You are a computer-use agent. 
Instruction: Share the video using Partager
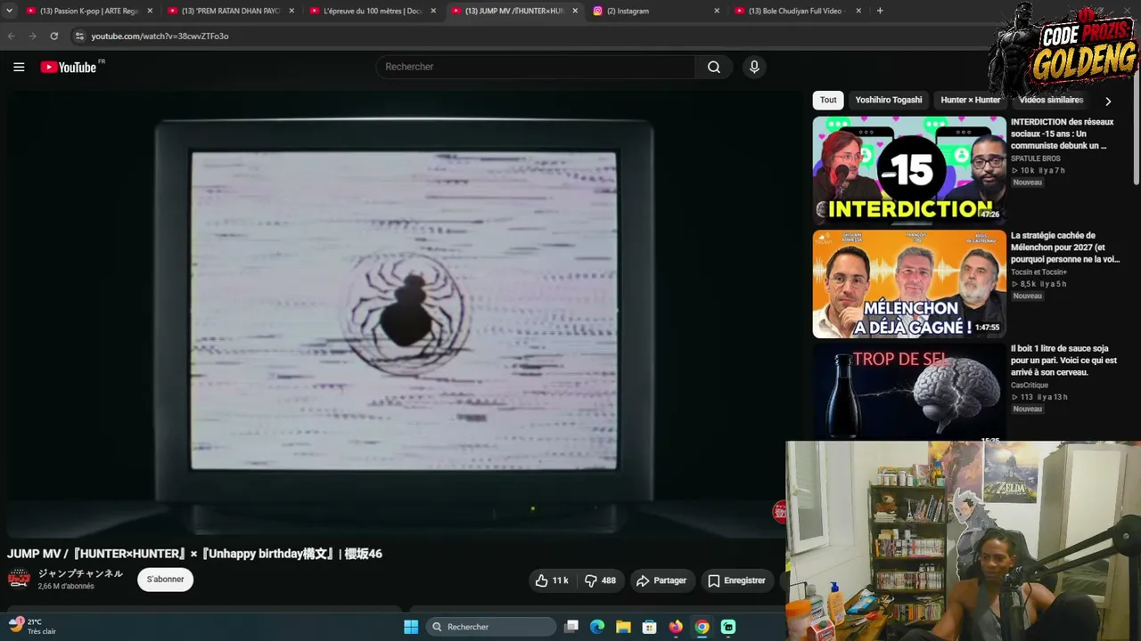661,580
